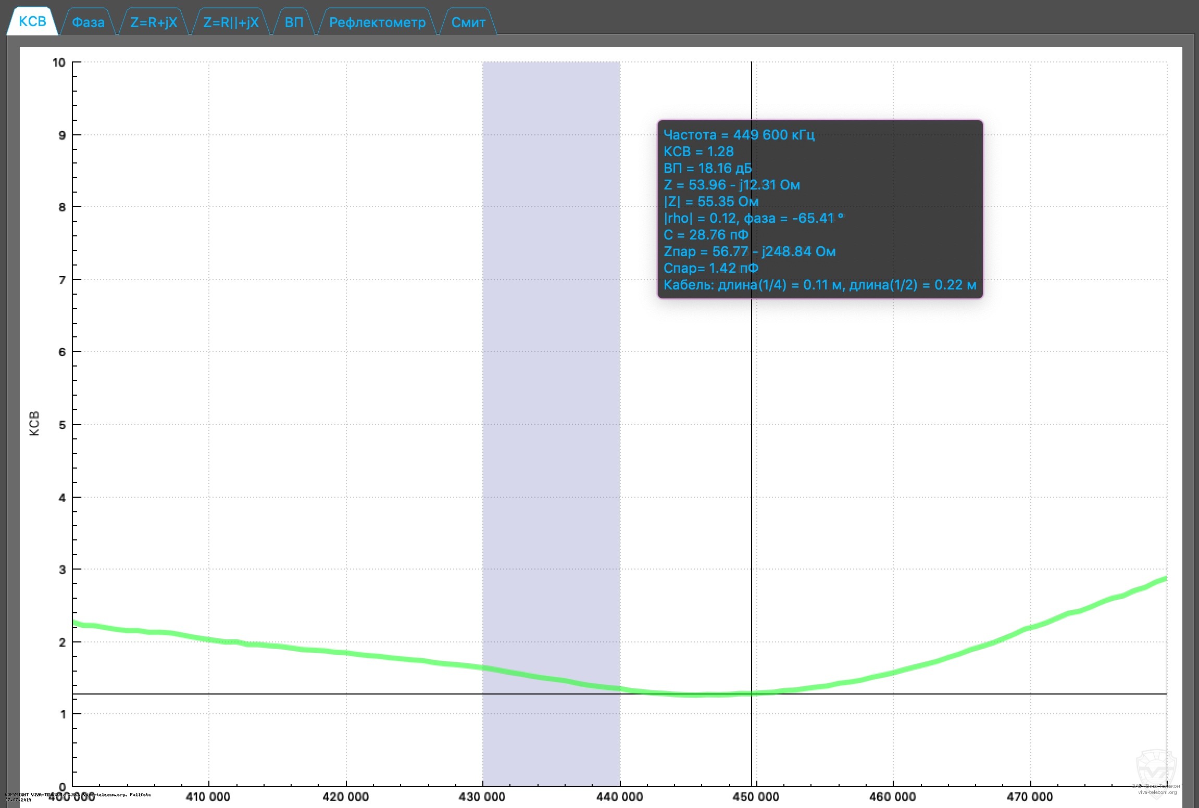Switch to the Фаза tab
The width and height of the screenshot is (1199, 808).
pos(88,22)
